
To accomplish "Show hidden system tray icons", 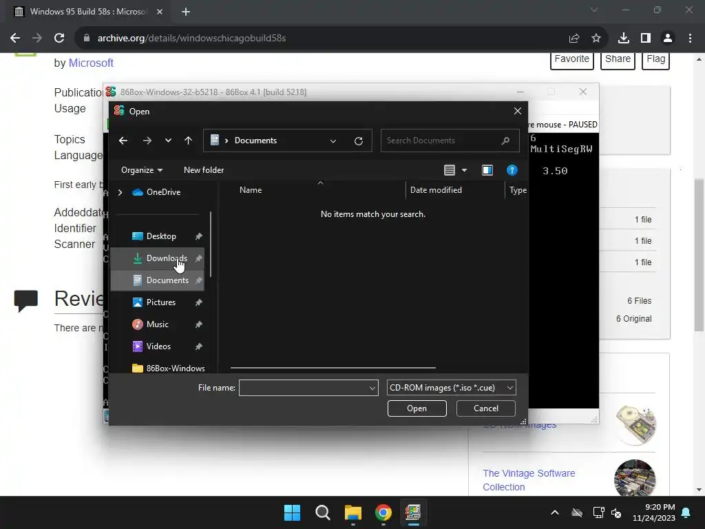I will [x=555, y=512].
